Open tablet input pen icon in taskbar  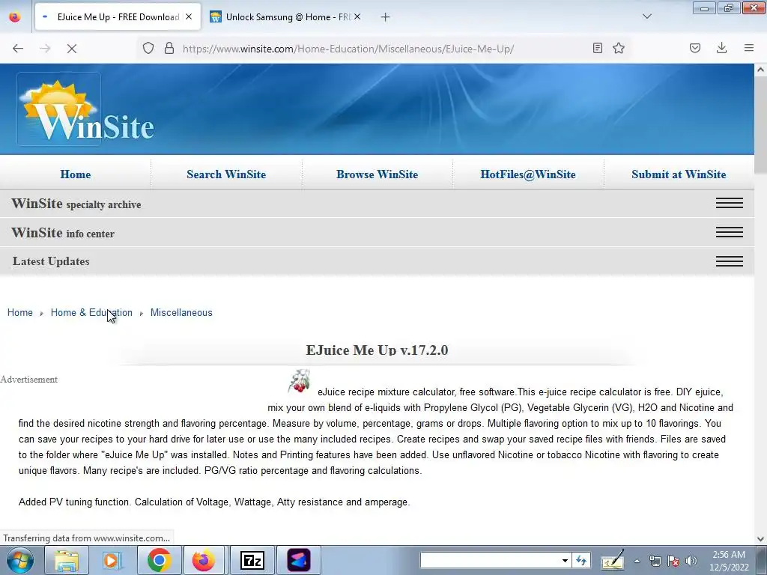(x=613, y=560)
